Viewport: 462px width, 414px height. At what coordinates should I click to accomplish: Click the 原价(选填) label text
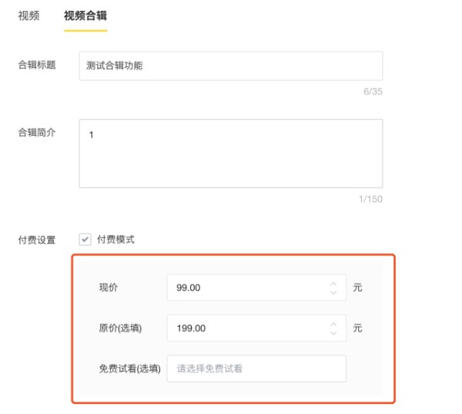point(120,328)
